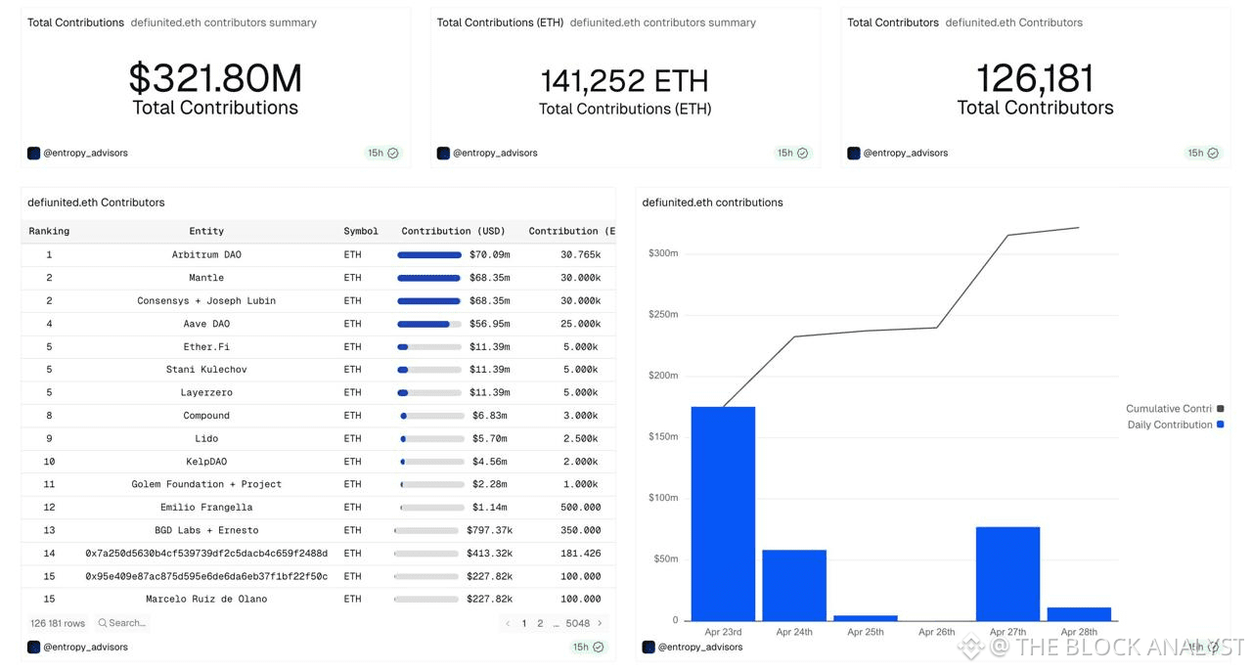Viewport: 1252px width, 671px height.
Task: Click entropy_advisors avatar in Total Contributions USD panel
Action: [33, 154]
